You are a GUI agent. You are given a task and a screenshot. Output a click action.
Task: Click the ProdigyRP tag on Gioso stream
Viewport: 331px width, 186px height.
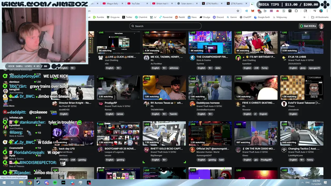[x=266, y=160]
